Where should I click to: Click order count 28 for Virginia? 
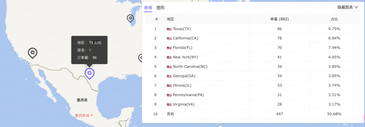click(279, 104)
